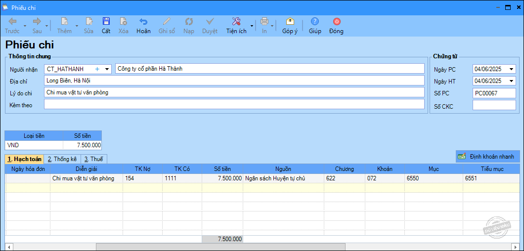Click the TK Có column header
This screenshot has width=524, height=251.
point(182,169)
